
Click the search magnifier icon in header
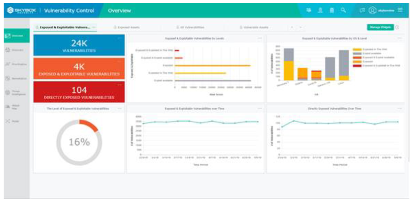[343, 10]
